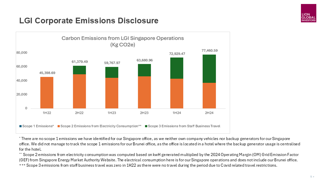Viewport: 321px width, 180px height.
Task: Select the orange Scope 2 legend swatch
Action: pos(59,126)
